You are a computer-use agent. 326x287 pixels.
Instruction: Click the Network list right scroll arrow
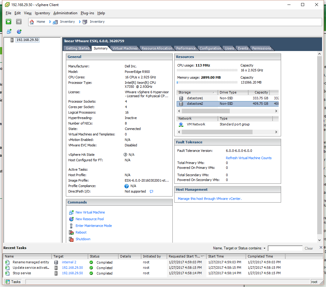(x=276, y=132)
